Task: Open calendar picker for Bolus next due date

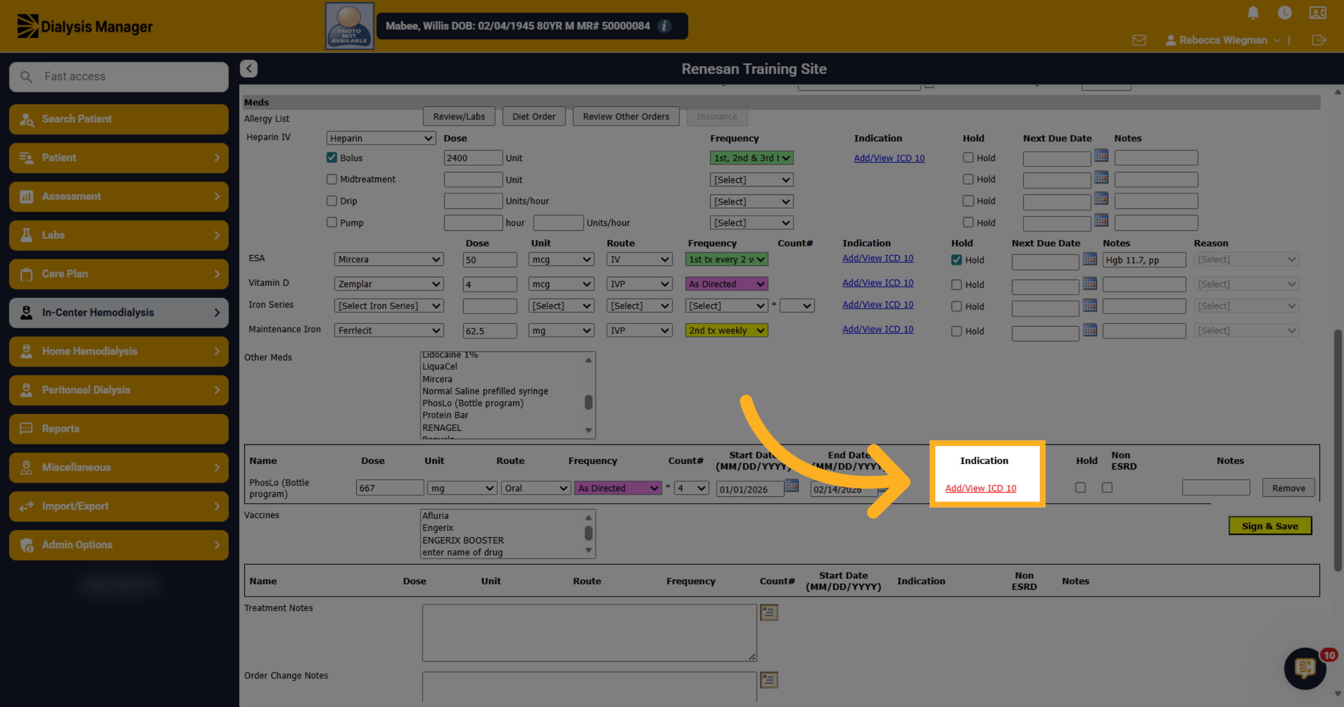Action: tap(1101, 156)
